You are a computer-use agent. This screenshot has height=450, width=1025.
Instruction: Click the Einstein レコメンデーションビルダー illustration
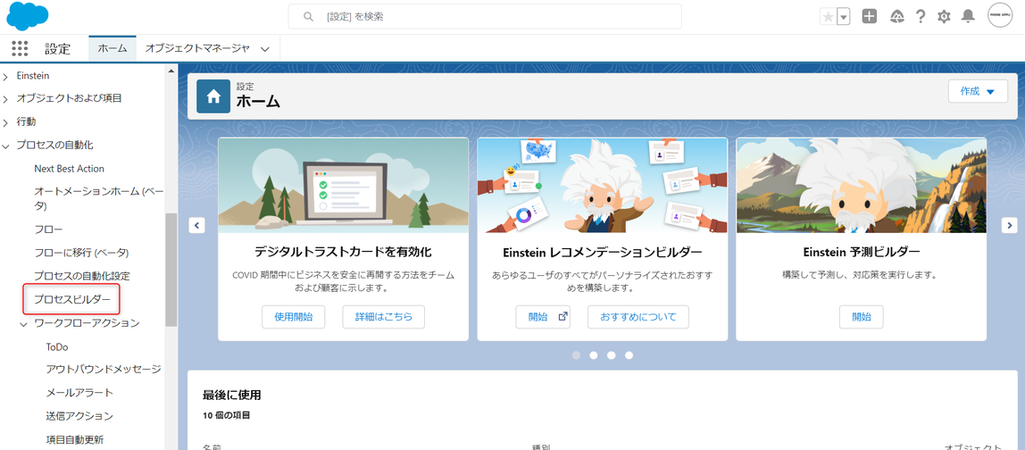point(602,186)
